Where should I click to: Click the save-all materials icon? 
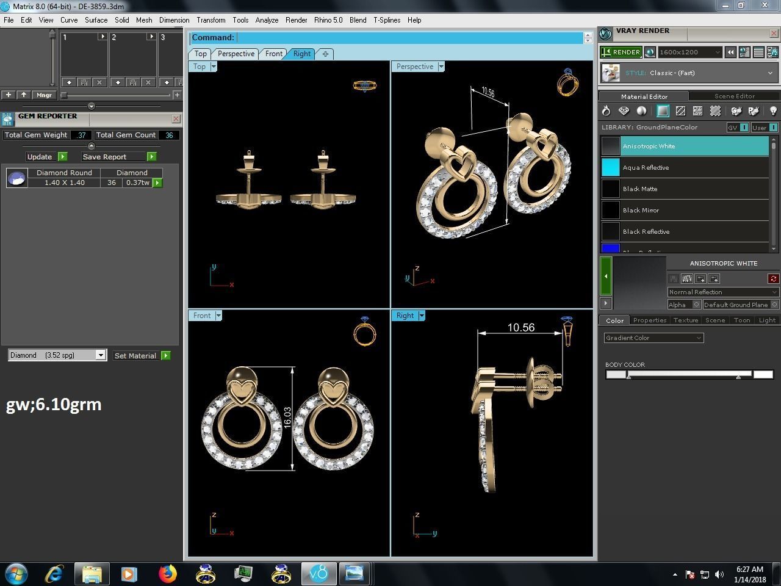click(x=687, y=278)
